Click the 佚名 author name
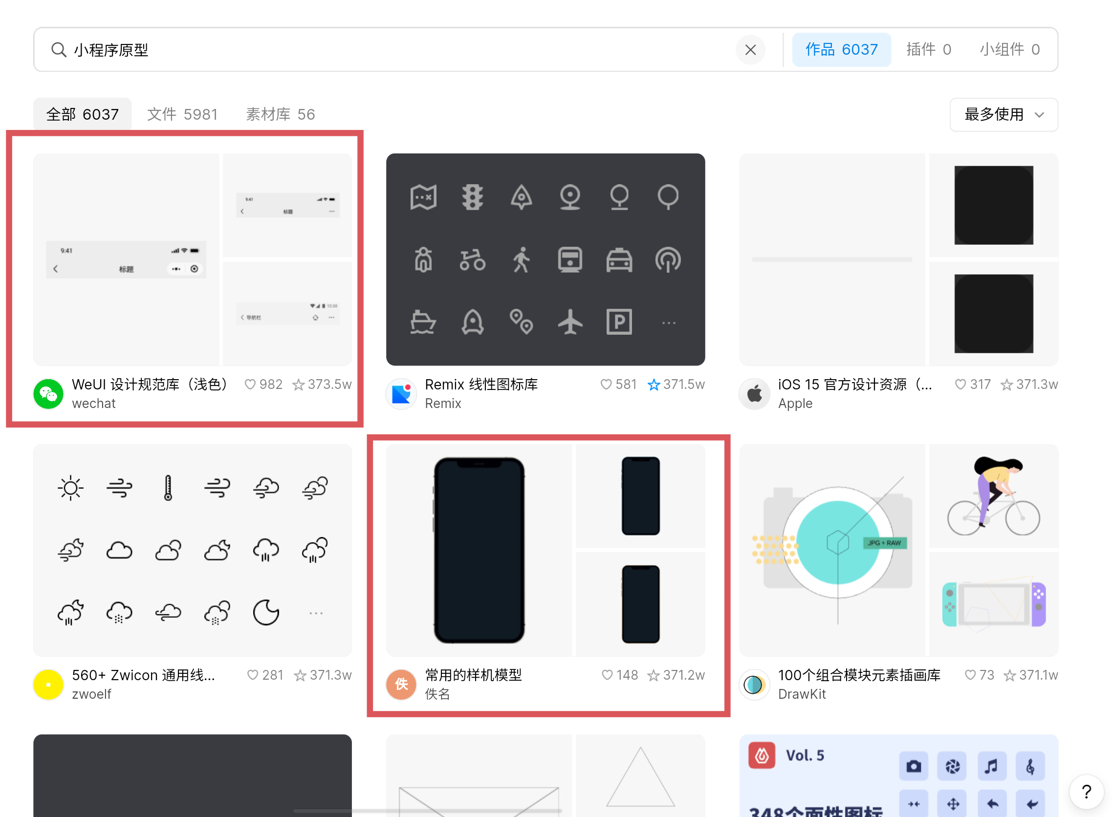This screenshot has height=817, width=1112. [x=437, y=694]
